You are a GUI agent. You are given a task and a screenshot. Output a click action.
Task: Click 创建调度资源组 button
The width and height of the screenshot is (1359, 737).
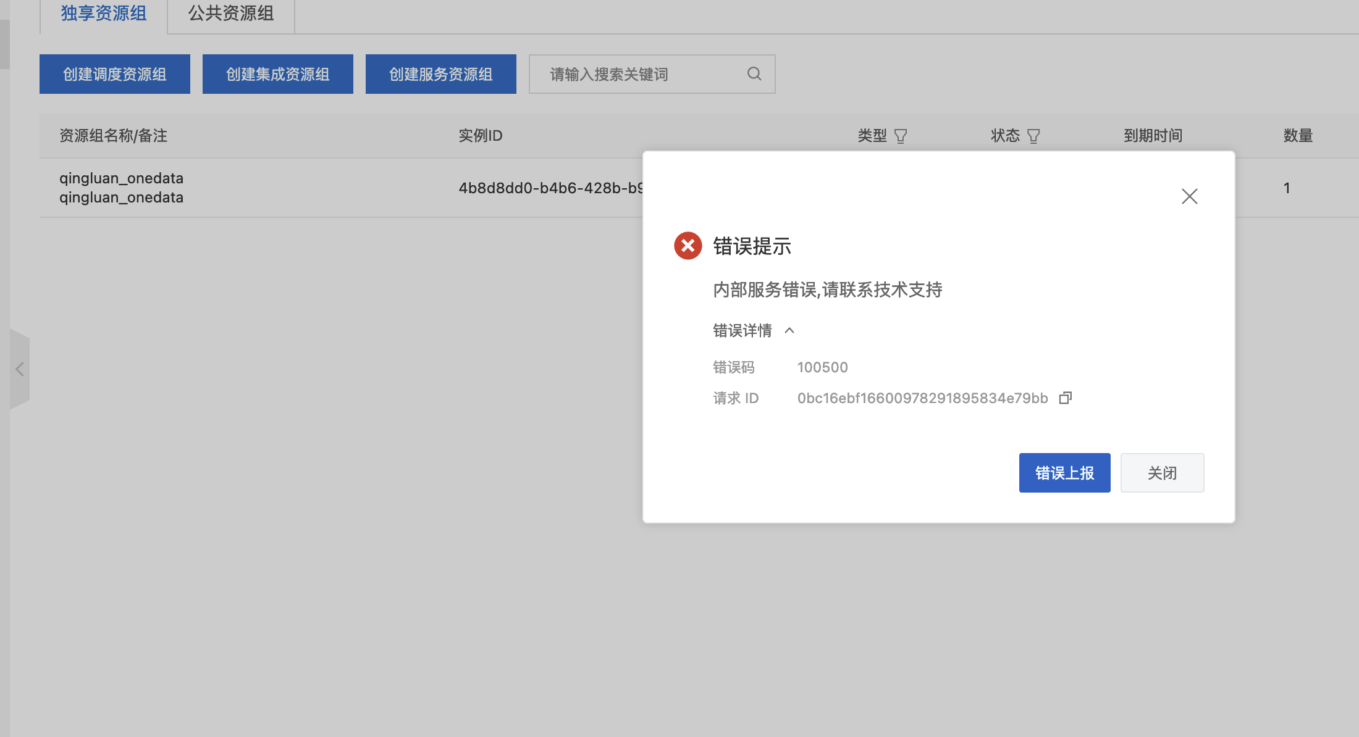click(x=115, y=74)
